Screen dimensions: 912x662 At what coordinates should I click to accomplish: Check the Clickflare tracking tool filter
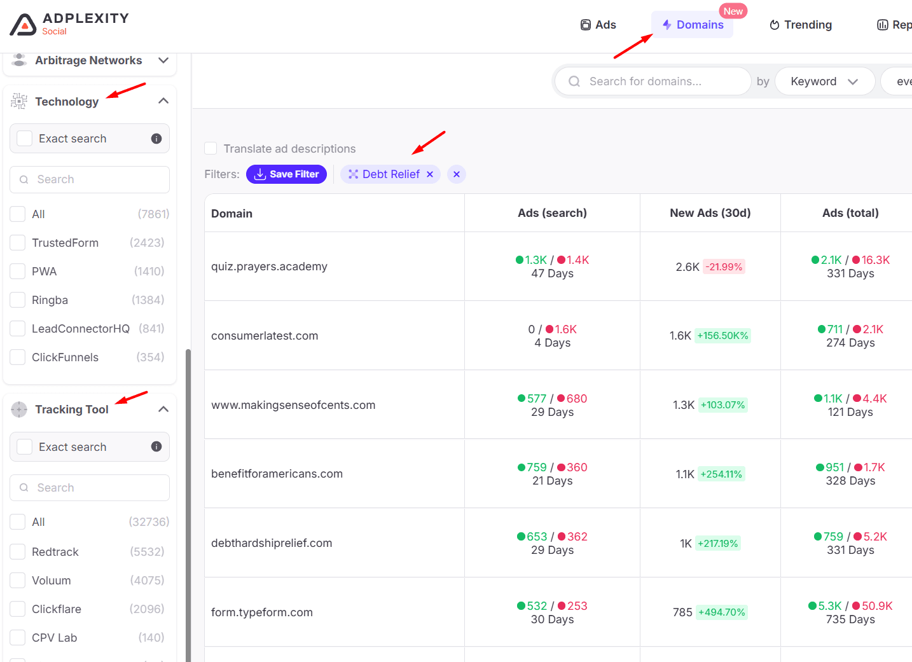18,609
